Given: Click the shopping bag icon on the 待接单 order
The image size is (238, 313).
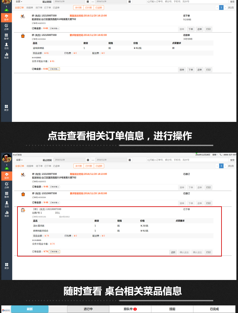Looking at the screenshot, I should [x=23, y=36].
